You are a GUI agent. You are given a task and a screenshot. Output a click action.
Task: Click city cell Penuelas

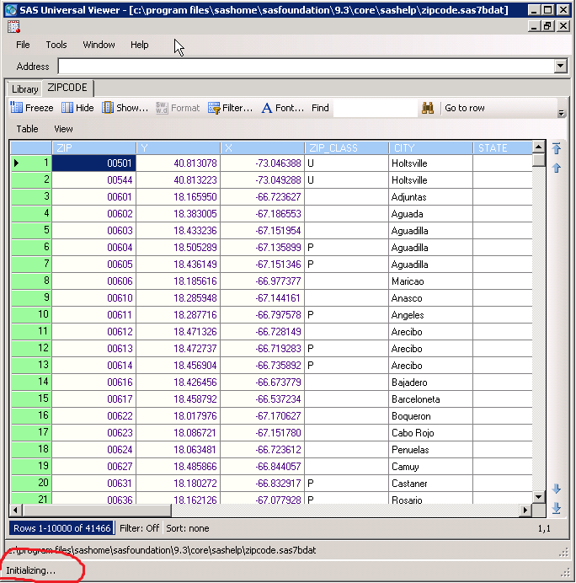coord(431,450)
